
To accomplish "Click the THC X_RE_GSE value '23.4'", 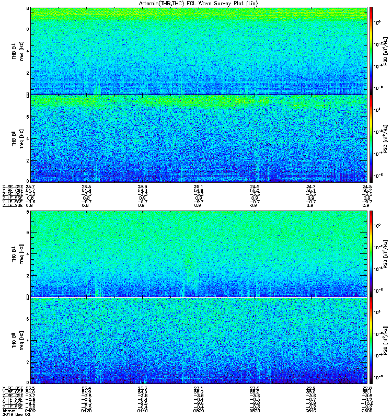I will [x=86, y=388].
